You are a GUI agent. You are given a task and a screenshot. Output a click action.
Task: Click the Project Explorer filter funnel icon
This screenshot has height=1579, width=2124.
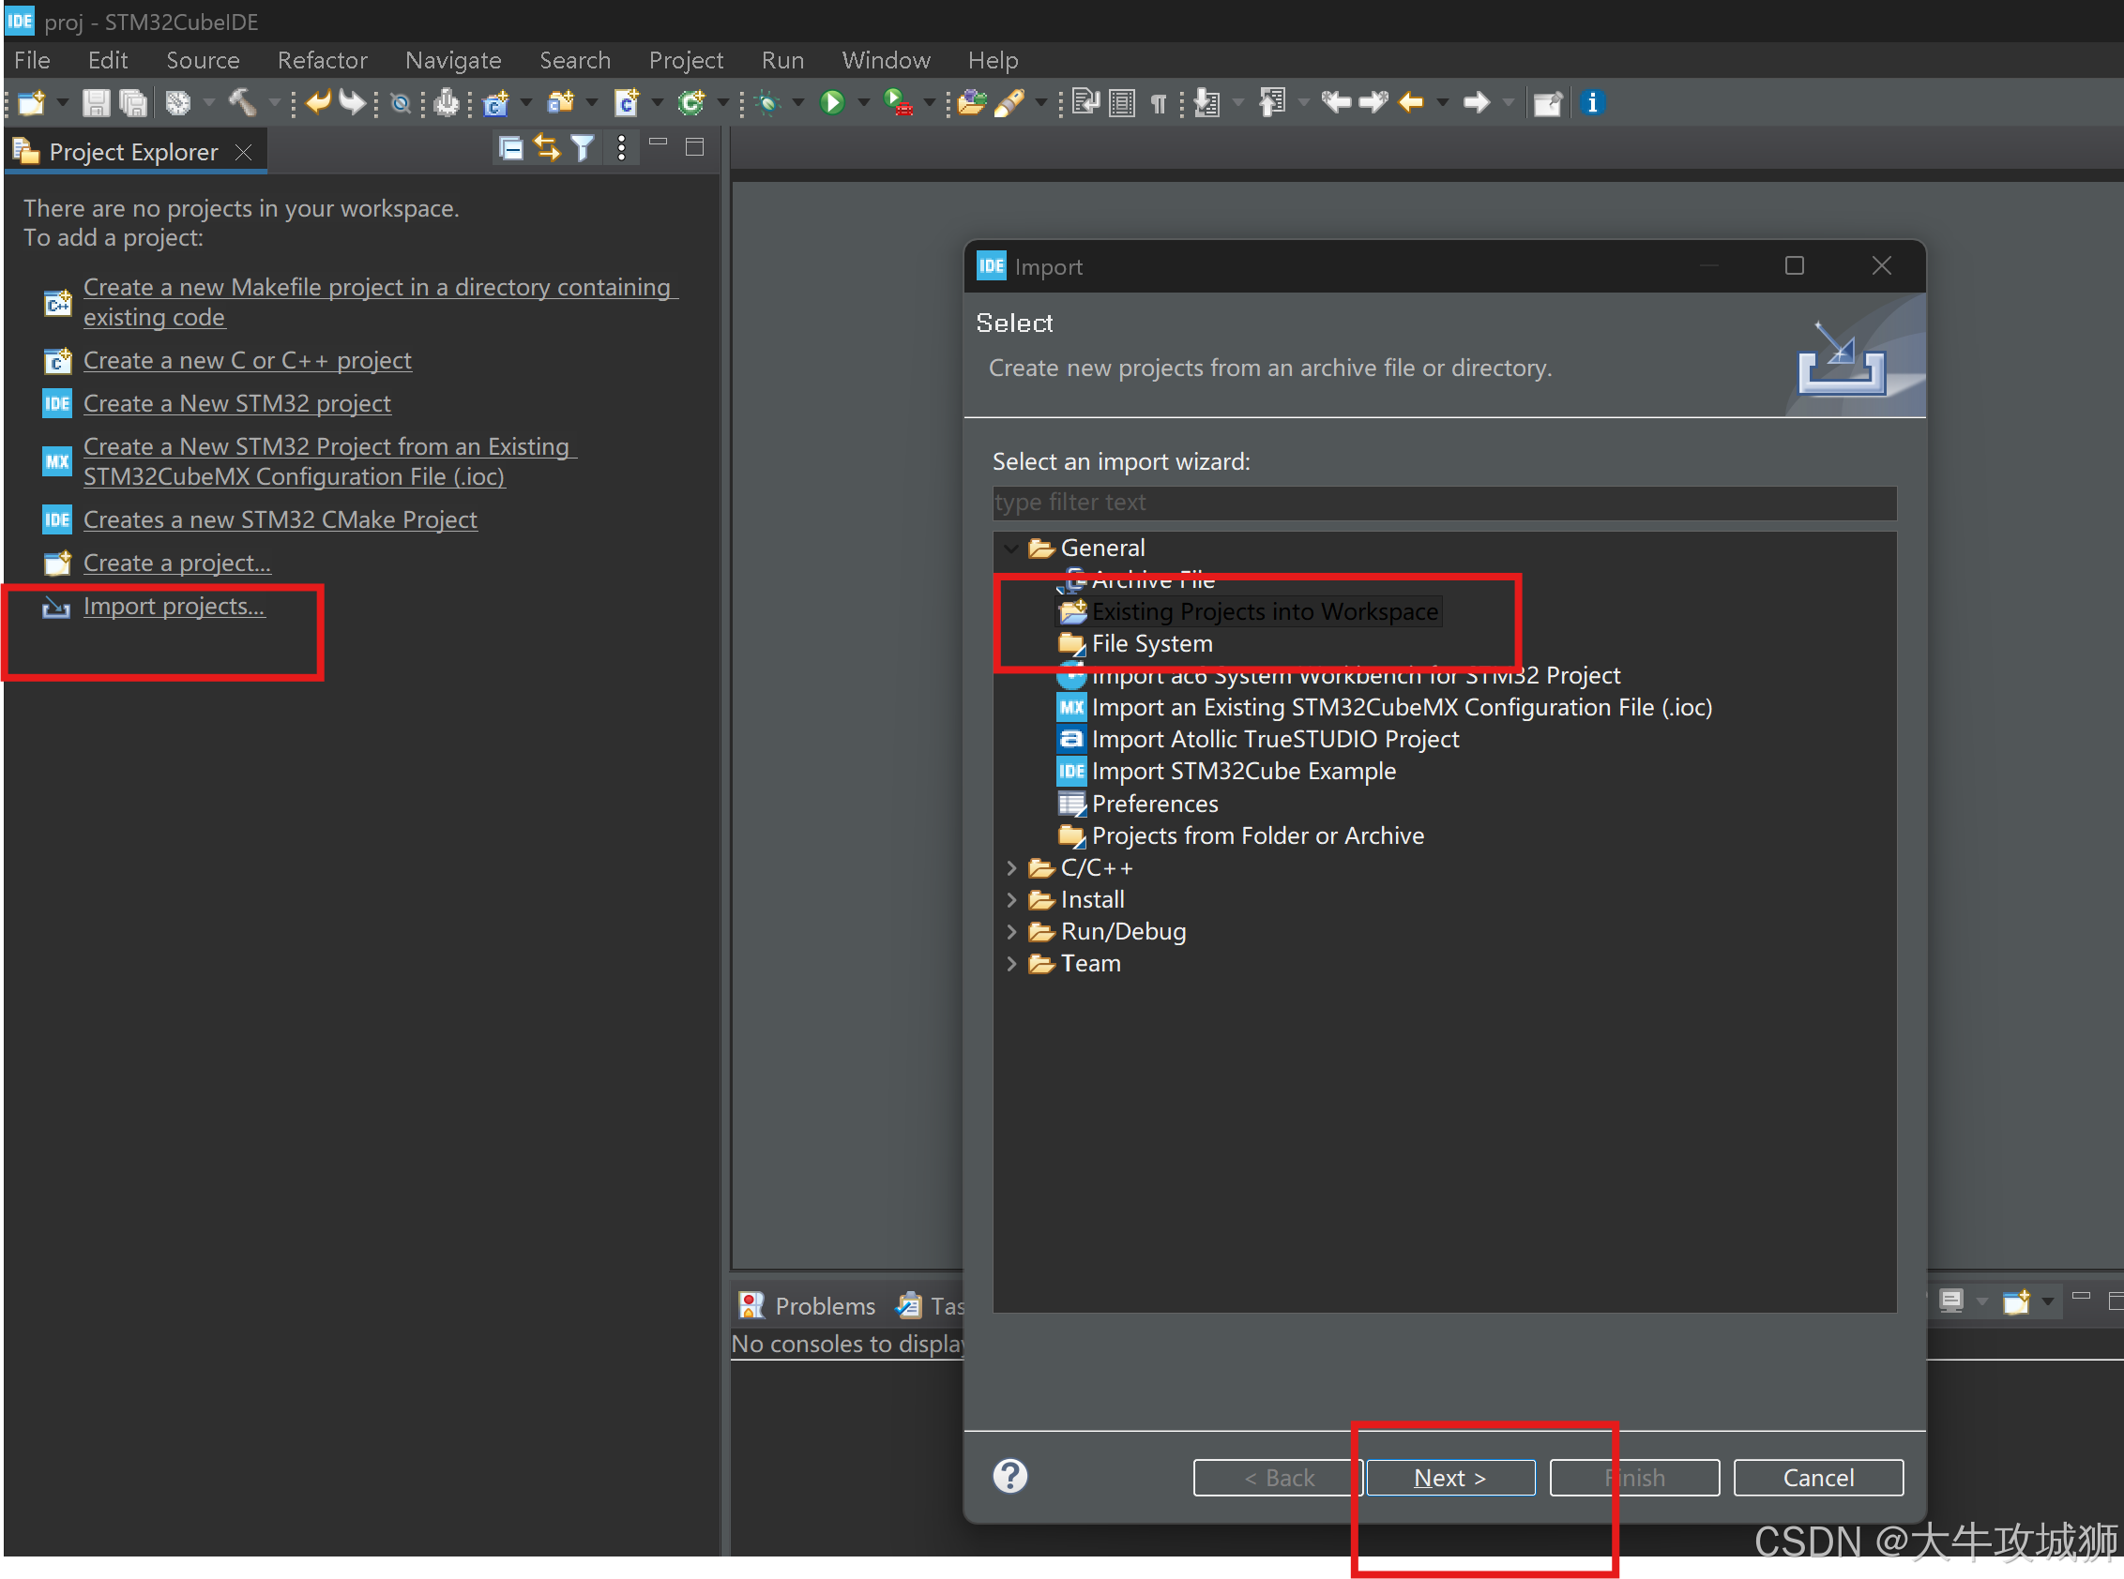583,148
